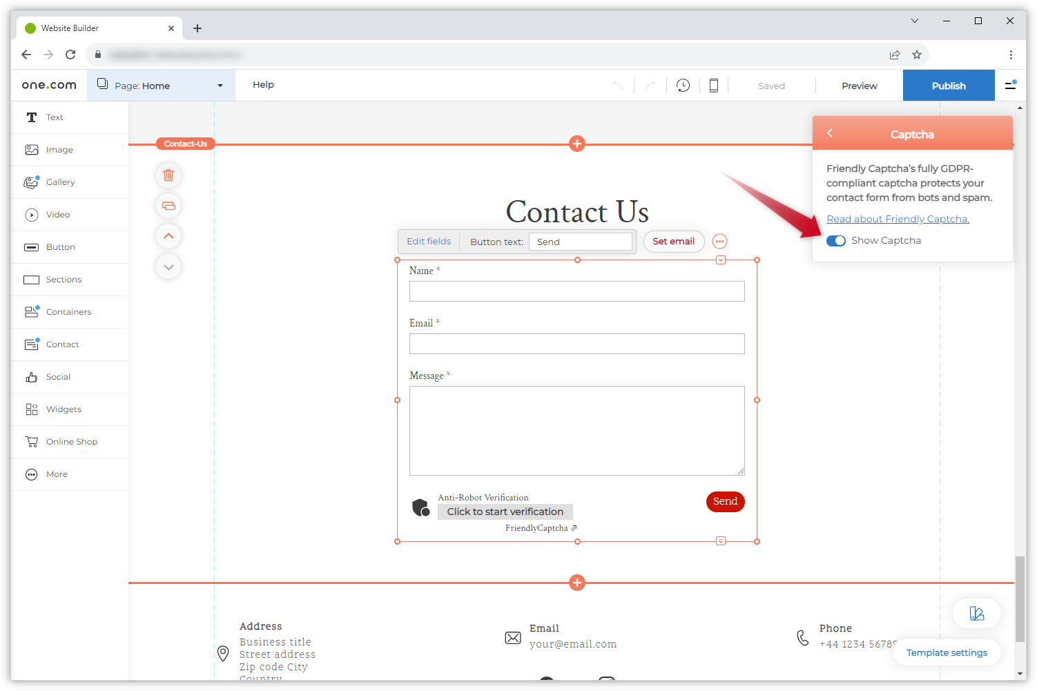1037x691 pixels.
Task: Click the section background settings icon
Action: click(168, 206)
